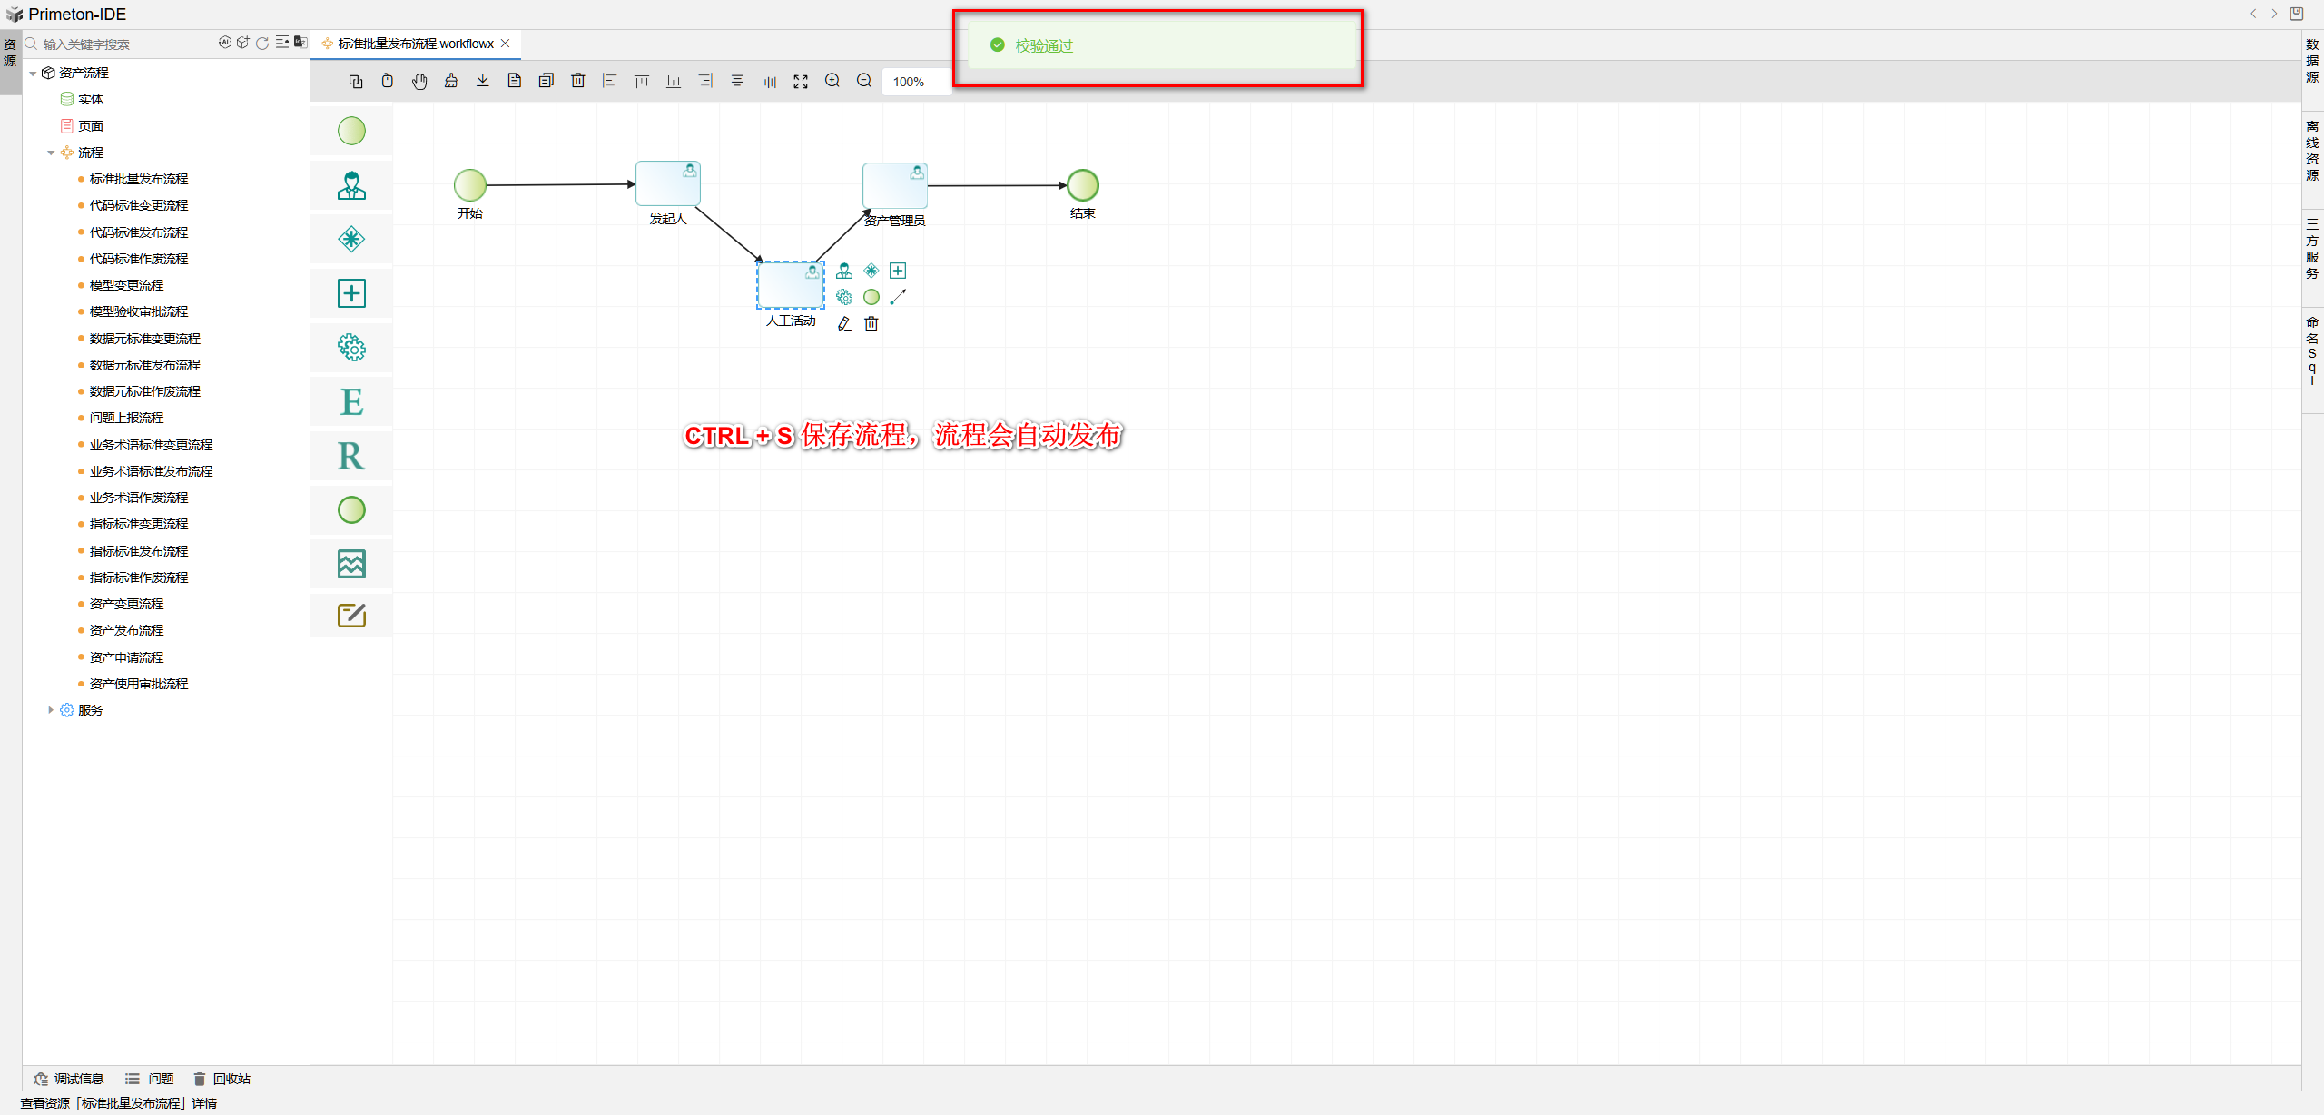Collapse the 流程 folder in tree
The height and width of the screenshot is (1116, 2324).
click(51, 153)
